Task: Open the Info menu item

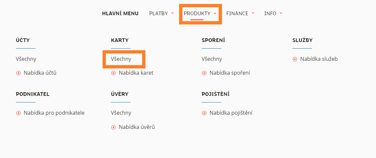Action: (270, 14)
